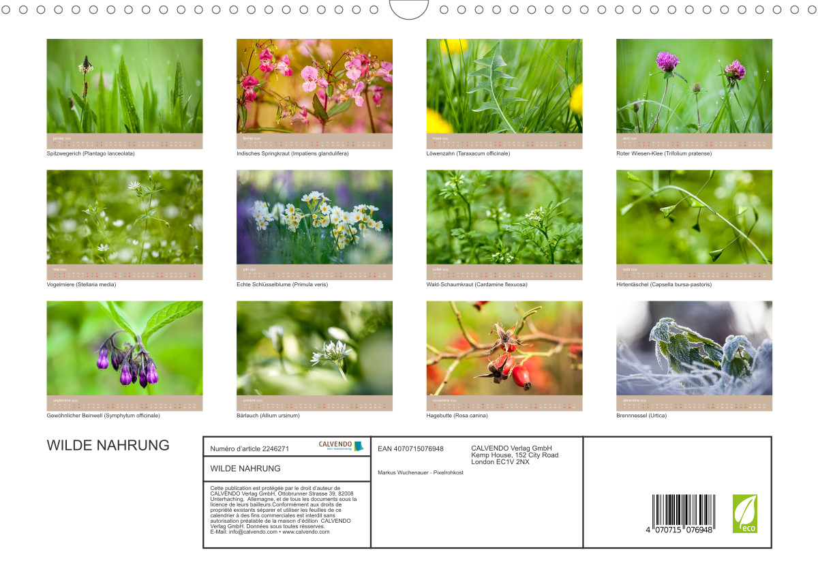Open the Hagebutte rose hip photo
Image resolution: width=818 pixels, height=578 pixels.
coord(504,348)
